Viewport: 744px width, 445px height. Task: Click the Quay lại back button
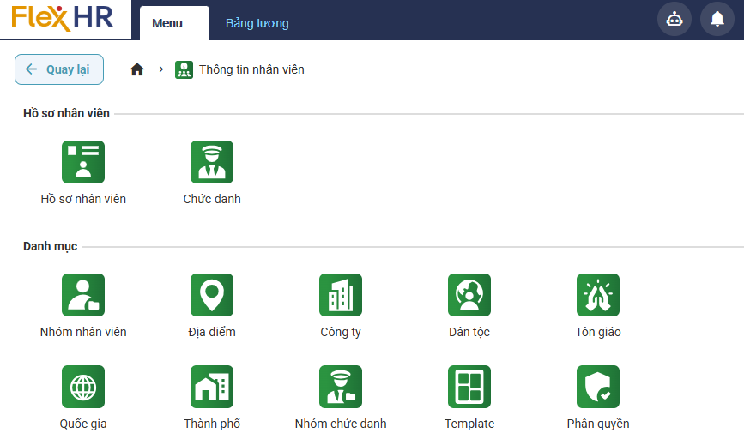pyautogui.click(x=59, y=69)
